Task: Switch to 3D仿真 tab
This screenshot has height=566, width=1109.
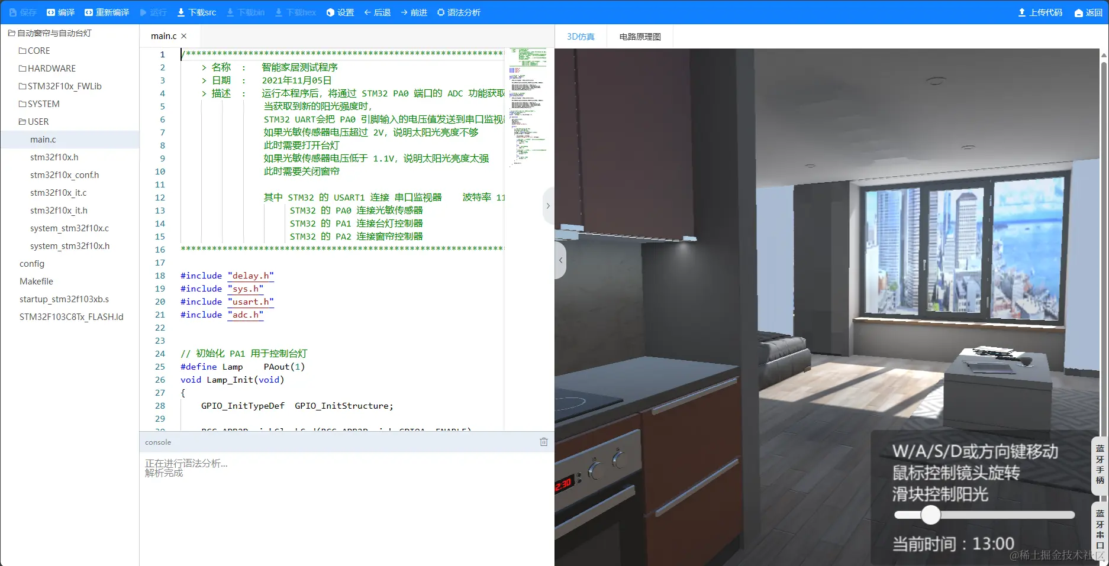Action: [x=581, y=37]
